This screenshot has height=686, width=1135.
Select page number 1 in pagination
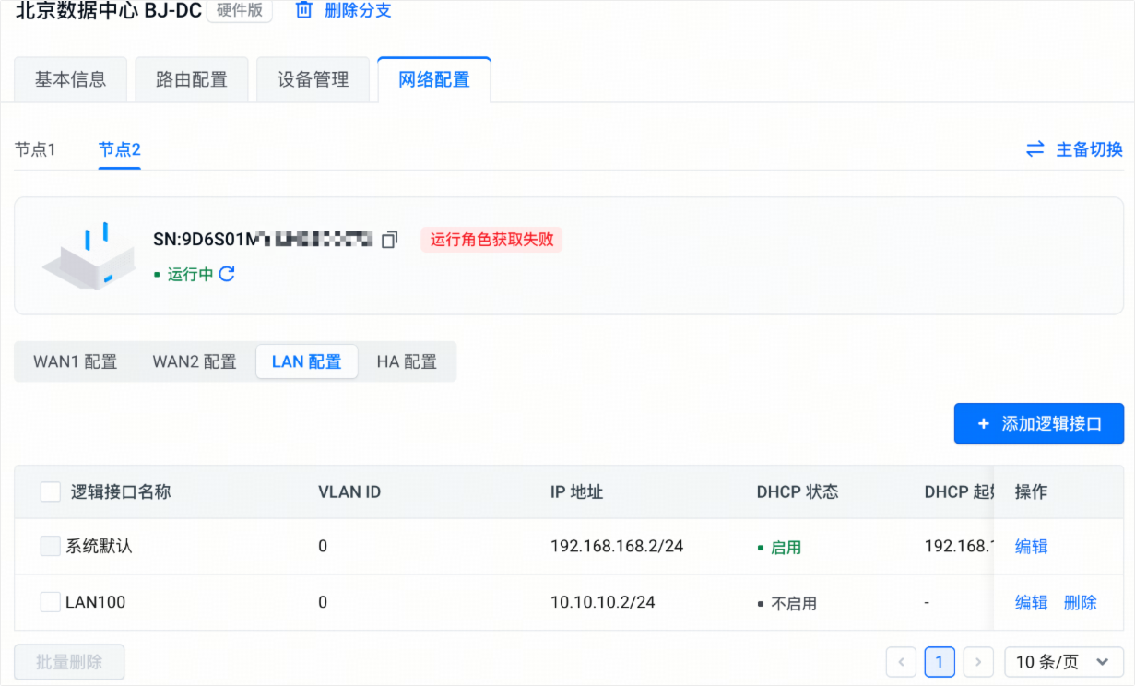[x=940, y=662]
